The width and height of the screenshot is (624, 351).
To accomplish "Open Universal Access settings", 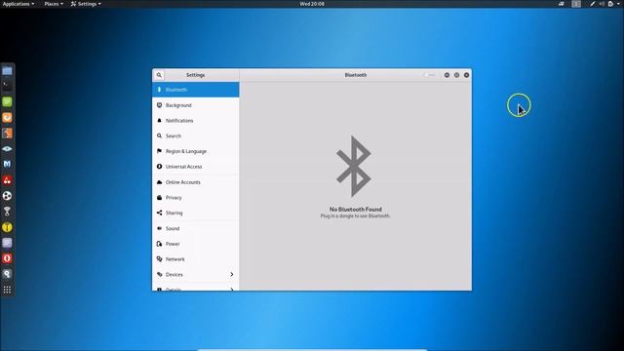I will click(x=195, y=167).
